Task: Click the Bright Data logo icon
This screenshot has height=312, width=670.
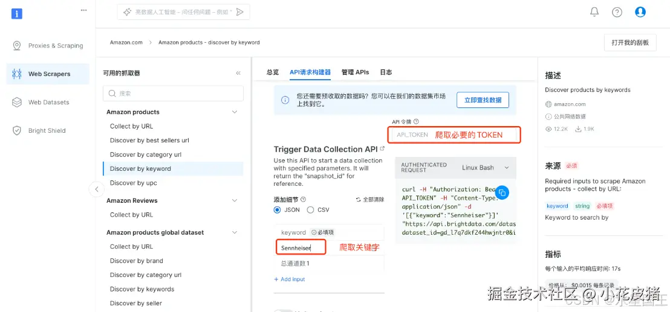Action: 17,14
